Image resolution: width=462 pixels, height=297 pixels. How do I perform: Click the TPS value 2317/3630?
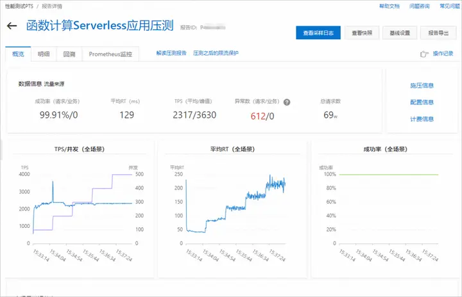(x=194, y=115)
